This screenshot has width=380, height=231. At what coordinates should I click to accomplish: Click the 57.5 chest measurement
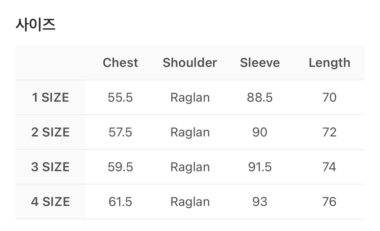point(120,132)
